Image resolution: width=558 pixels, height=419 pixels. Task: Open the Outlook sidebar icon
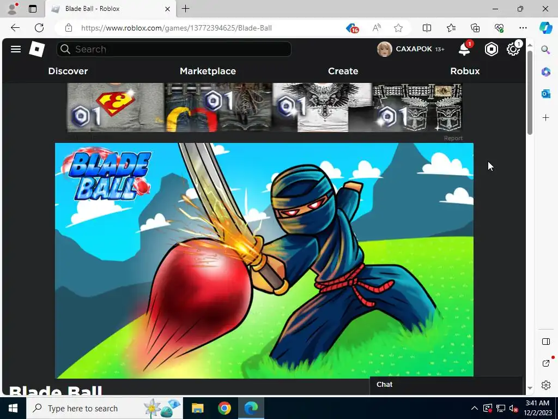point(546,94)
